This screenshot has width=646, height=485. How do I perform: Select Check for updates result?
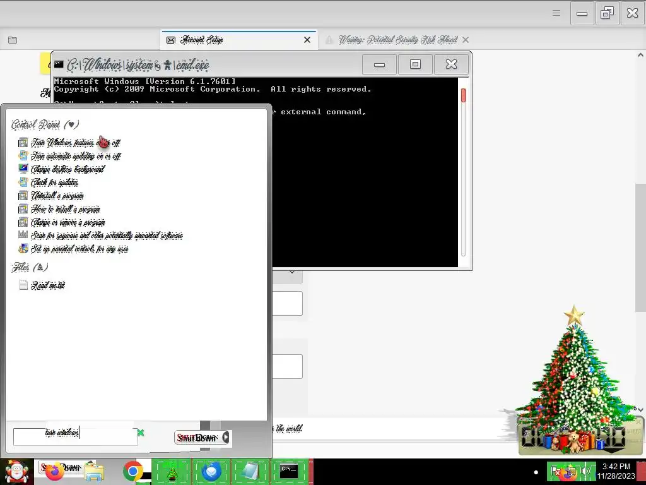[x=48, y=183]
